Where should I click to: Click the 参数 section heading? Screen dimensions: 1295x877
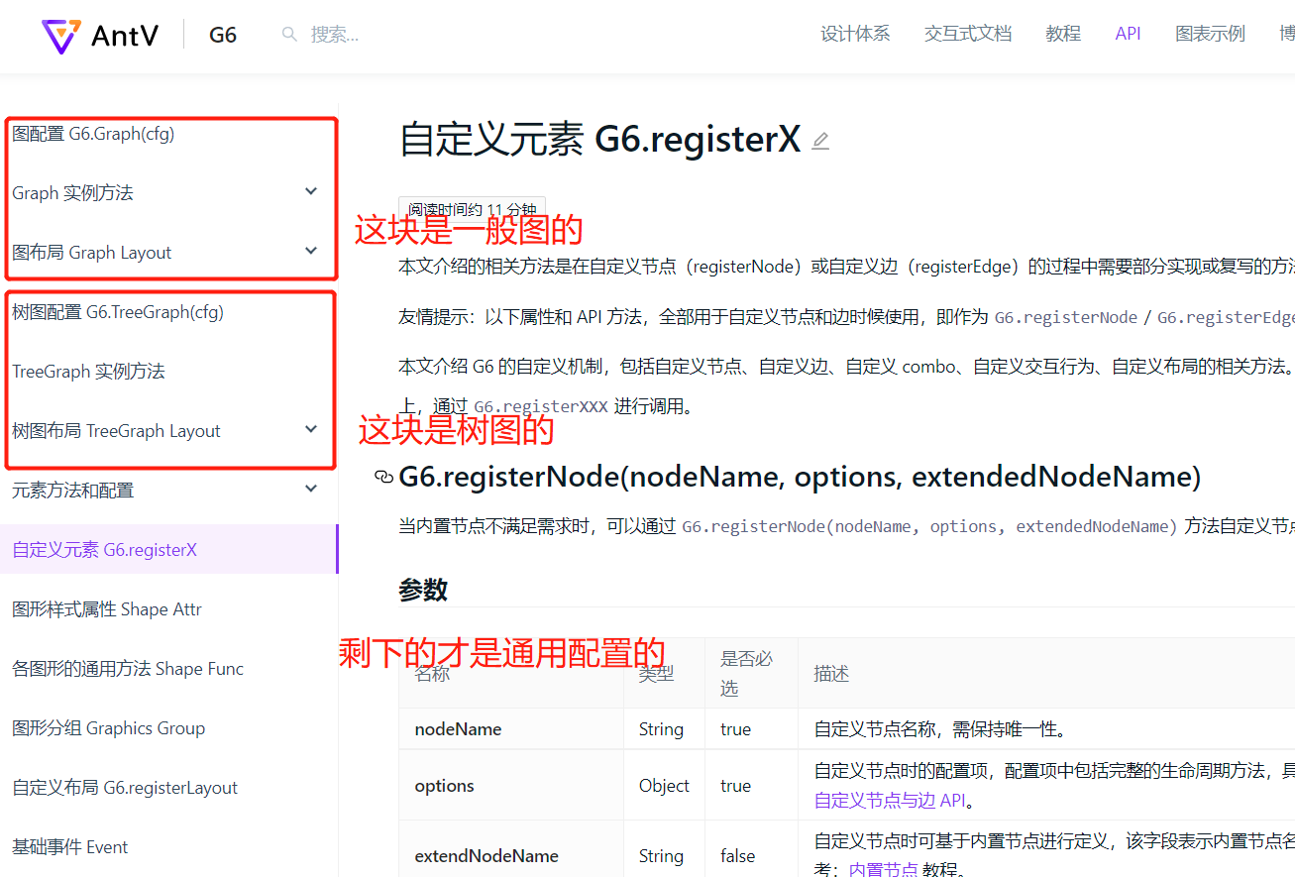pyautogui.click(x=423, y=591)
